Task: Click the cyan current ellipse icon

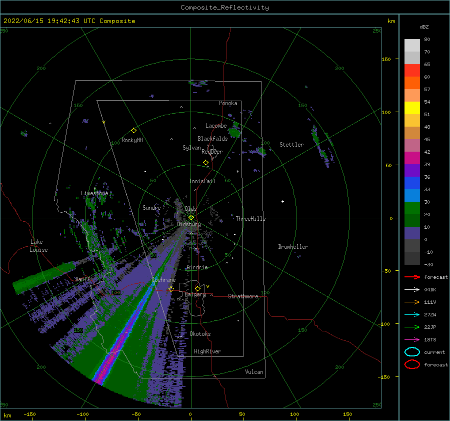Action: 412,352
